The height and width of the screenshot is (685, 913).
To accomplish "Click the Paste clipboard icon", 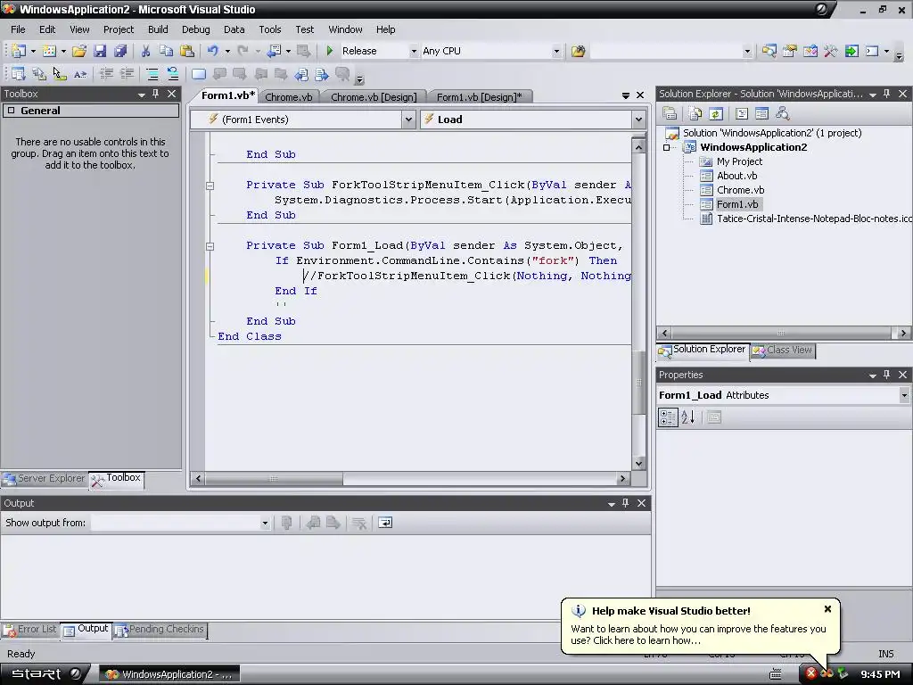I will [x=187, y=51].
